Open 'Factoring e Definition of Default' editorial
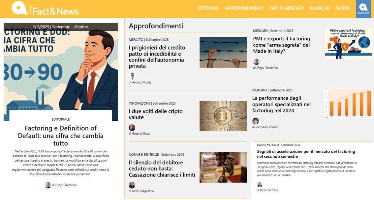Image resolution: width=374 pixels, height=200 pixels. [61, 136]
